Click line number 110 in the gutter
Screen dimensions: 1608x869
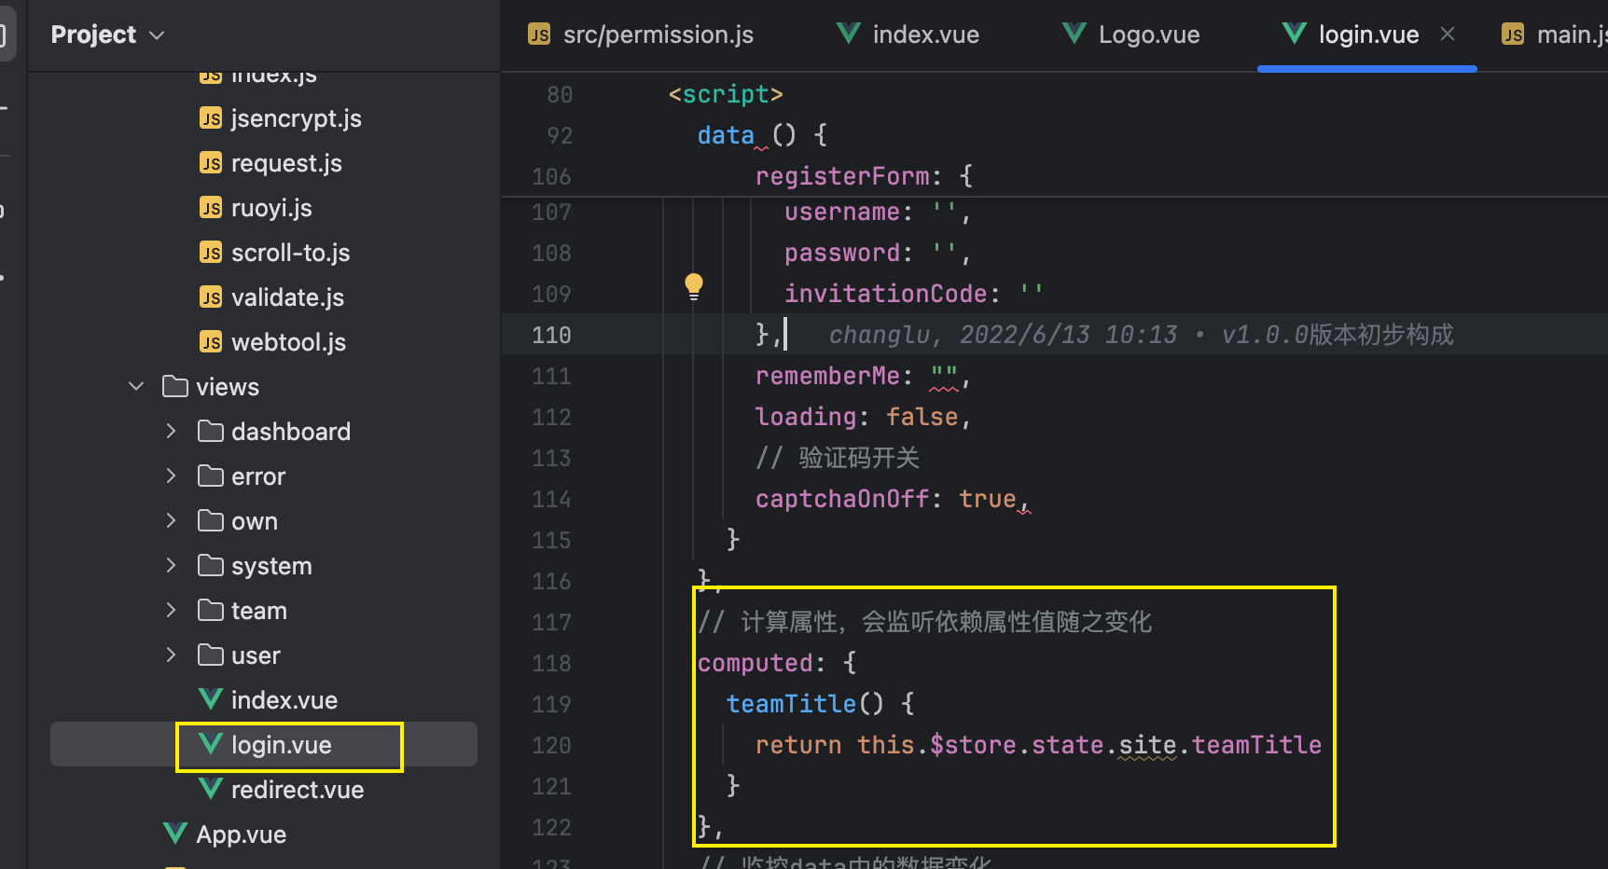click(551, 335)
